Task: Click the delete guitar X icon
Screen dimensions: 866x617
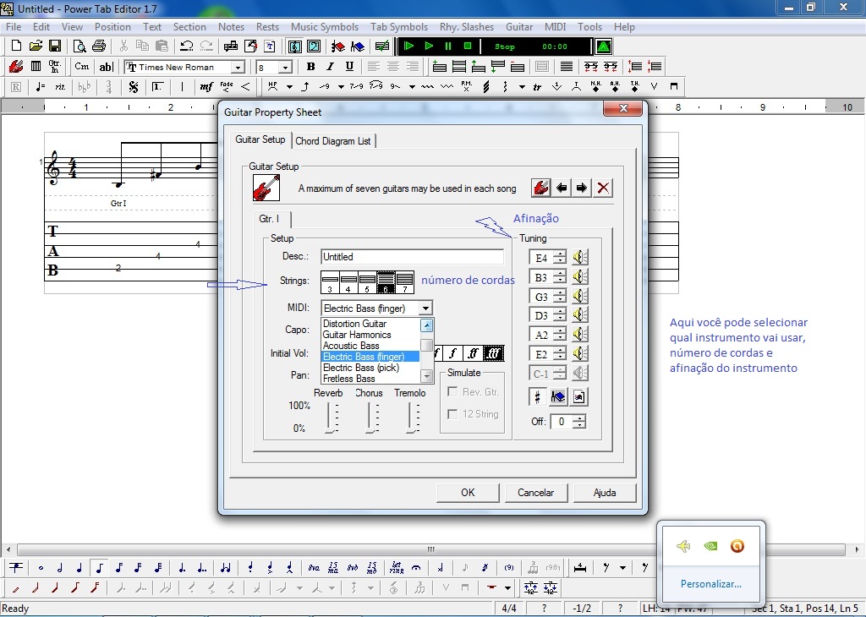Action: 603,188
